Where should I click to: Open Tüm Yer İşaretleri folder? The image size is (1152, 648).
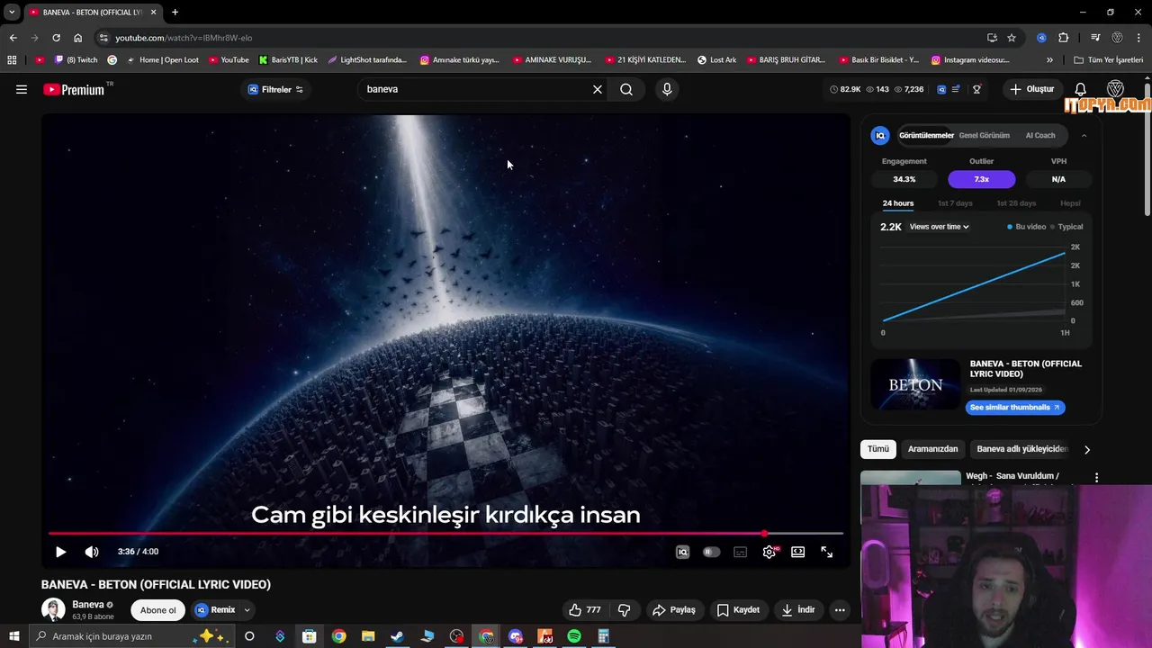[x=1109, y=60]
